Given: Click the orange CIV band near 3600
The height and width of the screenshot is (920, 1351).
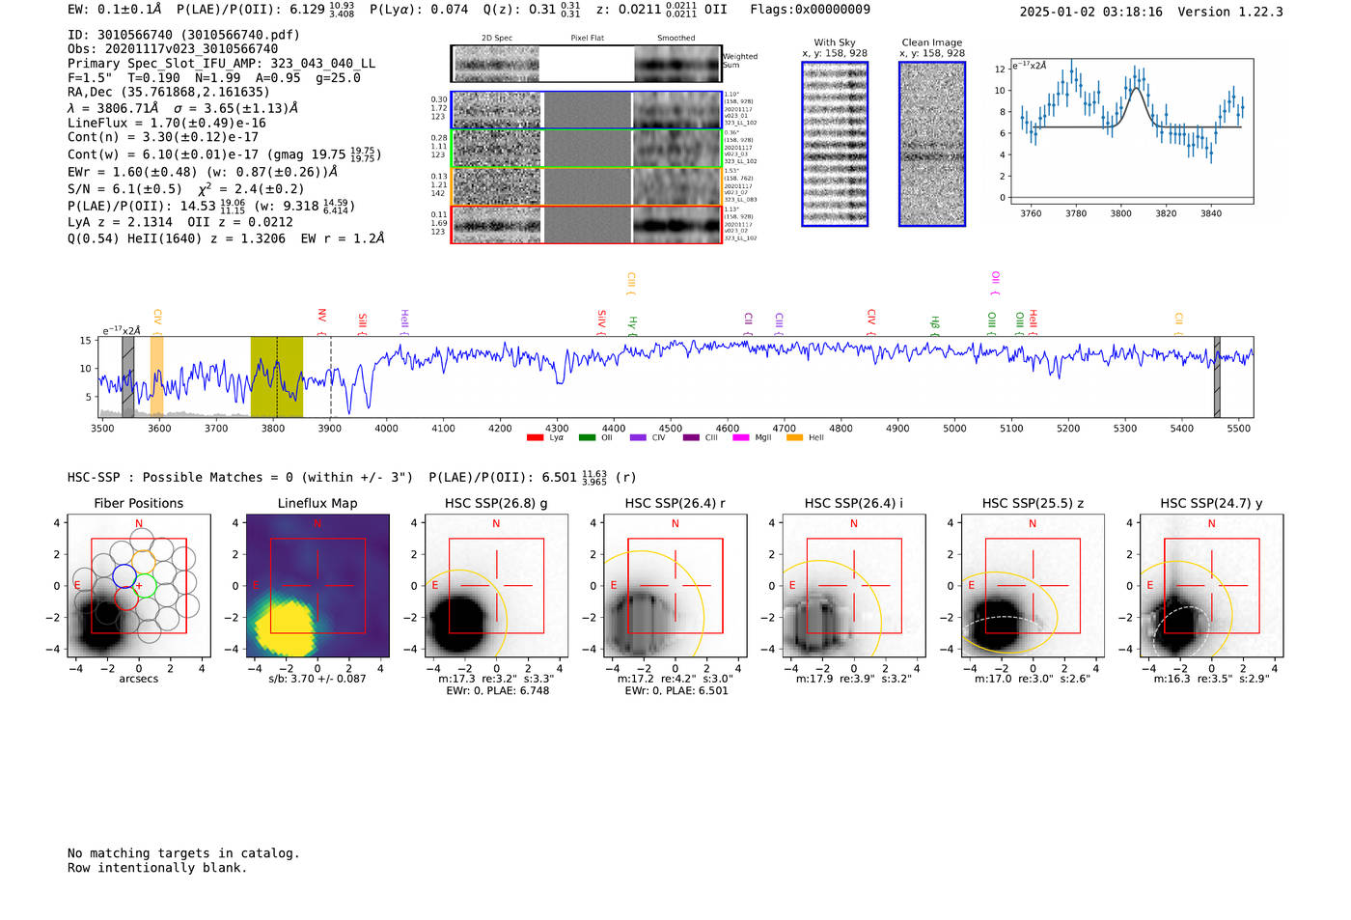Looking at the screenshot, I should [x=156, y=376].
